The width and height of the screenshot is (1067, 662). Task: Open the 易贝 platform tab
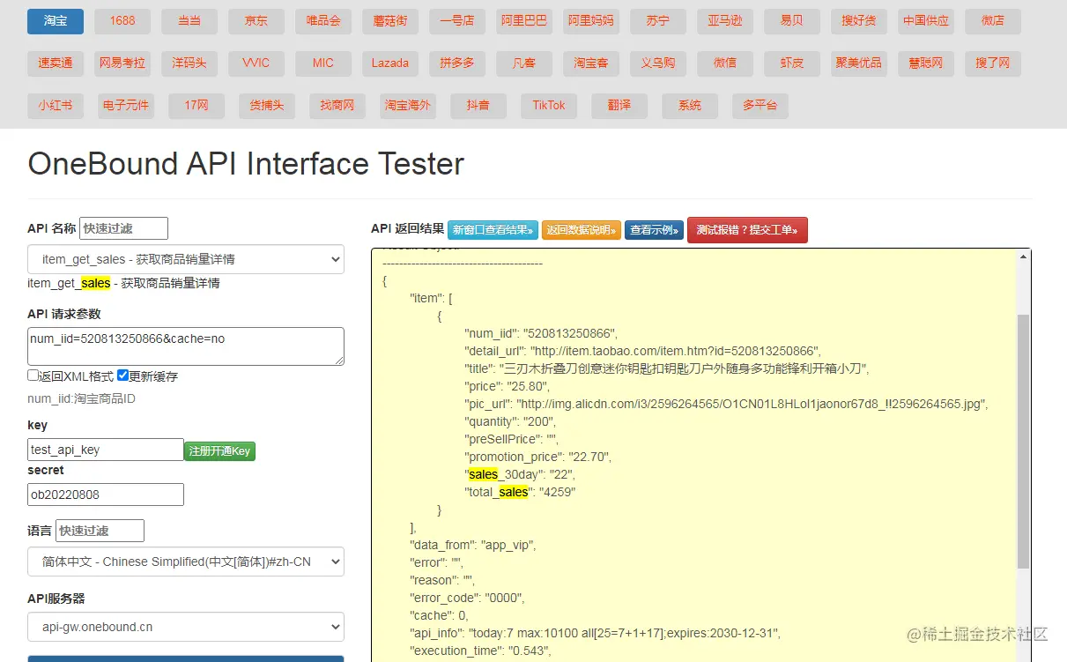click(792, 21)
